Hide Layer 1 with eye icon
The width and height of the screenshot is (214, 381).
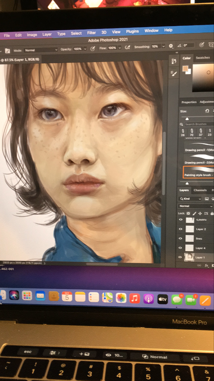click(180, 257)
